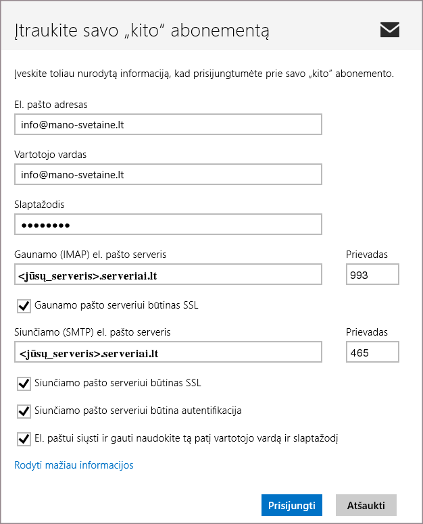Cancel with the Atšaukti button
This screenshot has height=524, width=423.
tap(366, 505)
